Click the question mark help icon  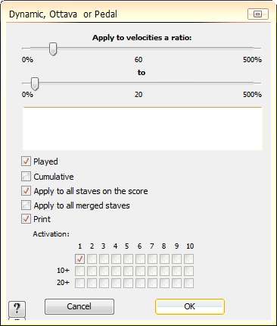coord(17,309)
